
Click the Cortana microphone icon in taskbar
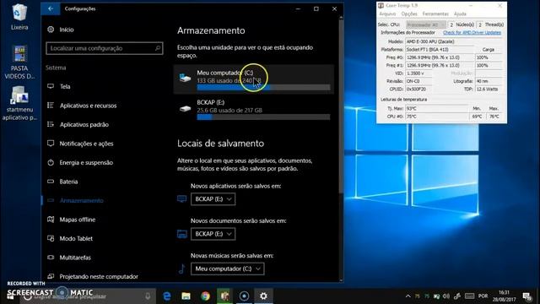click(x=148, y=296)
